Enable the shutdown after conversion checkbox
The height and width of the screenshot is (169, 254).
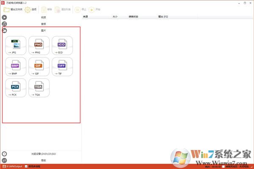tap(224, 166)
